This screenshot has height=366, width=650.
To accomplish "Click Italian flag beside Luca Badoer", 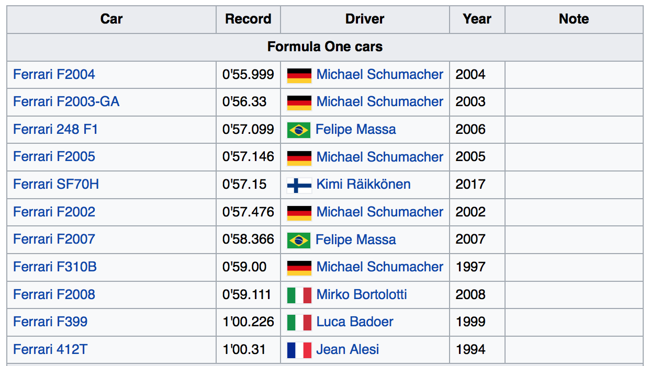I will pyautogui.click(x=299, y=322).
